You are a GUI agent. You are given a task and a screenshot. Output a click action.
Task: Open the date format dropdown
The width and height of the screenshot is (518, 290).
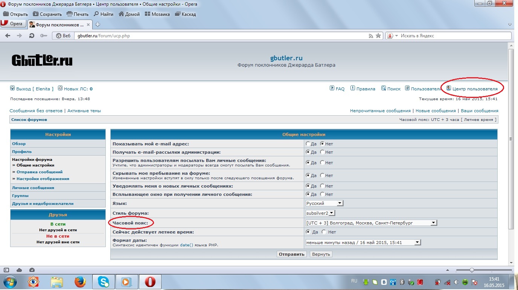417,243
